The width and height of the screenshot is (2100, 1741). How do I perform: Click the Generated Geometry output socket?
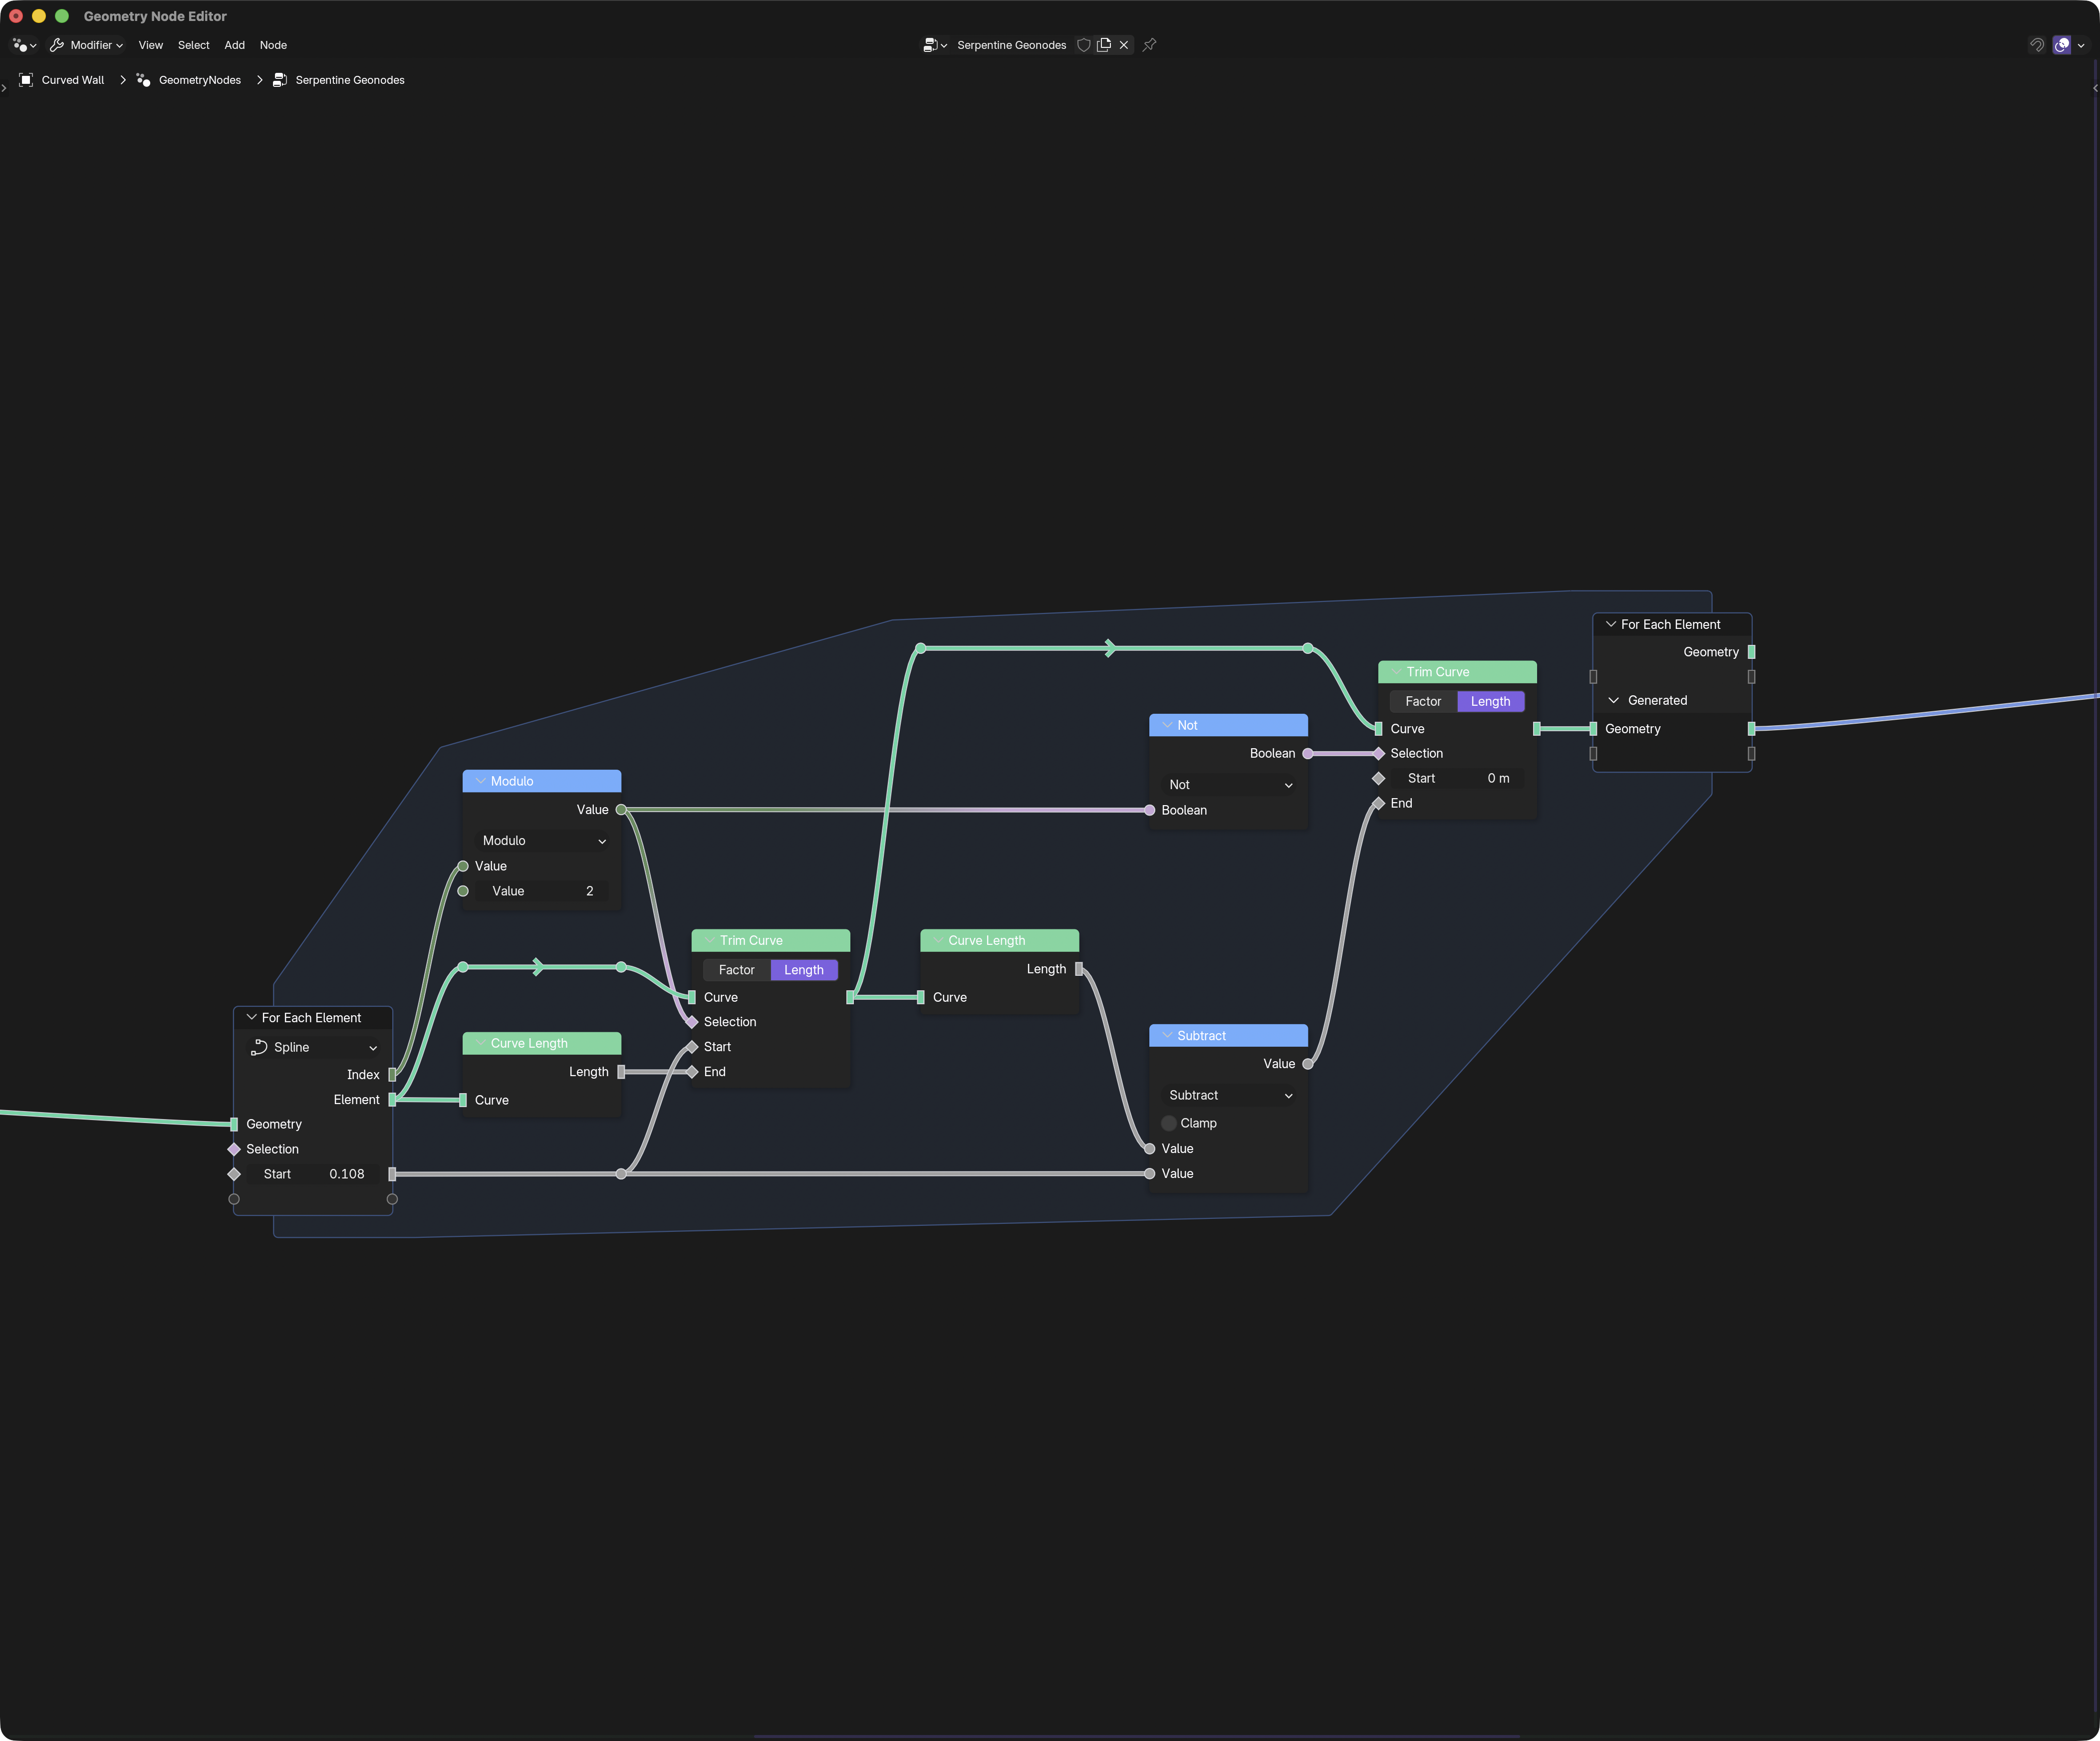tap(1751, 729)
